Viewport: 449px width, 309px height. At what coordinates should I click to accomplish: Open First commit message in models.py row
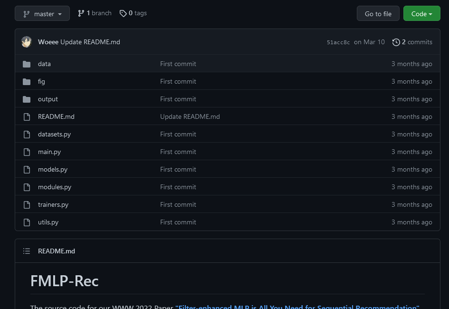(x=178, y=170)
